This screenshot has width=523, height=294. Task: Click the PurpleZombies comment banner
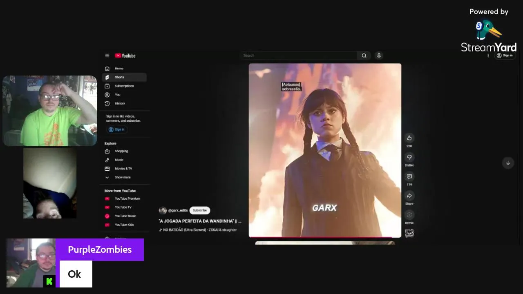(x=100, y=249)
